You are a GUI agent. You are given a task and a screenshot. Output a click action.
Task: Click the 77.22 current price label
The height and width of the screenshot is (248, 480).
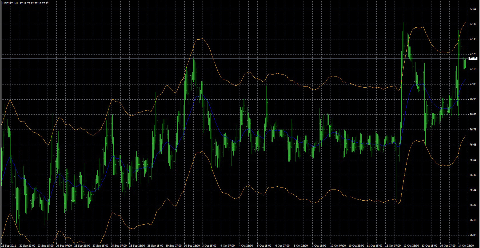tap(473, 59)
